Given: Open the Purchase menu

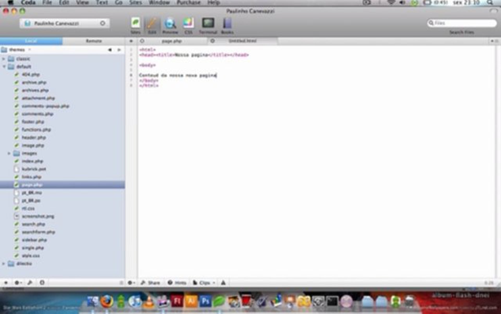Looking at the screenshot, I should (189, 3).
